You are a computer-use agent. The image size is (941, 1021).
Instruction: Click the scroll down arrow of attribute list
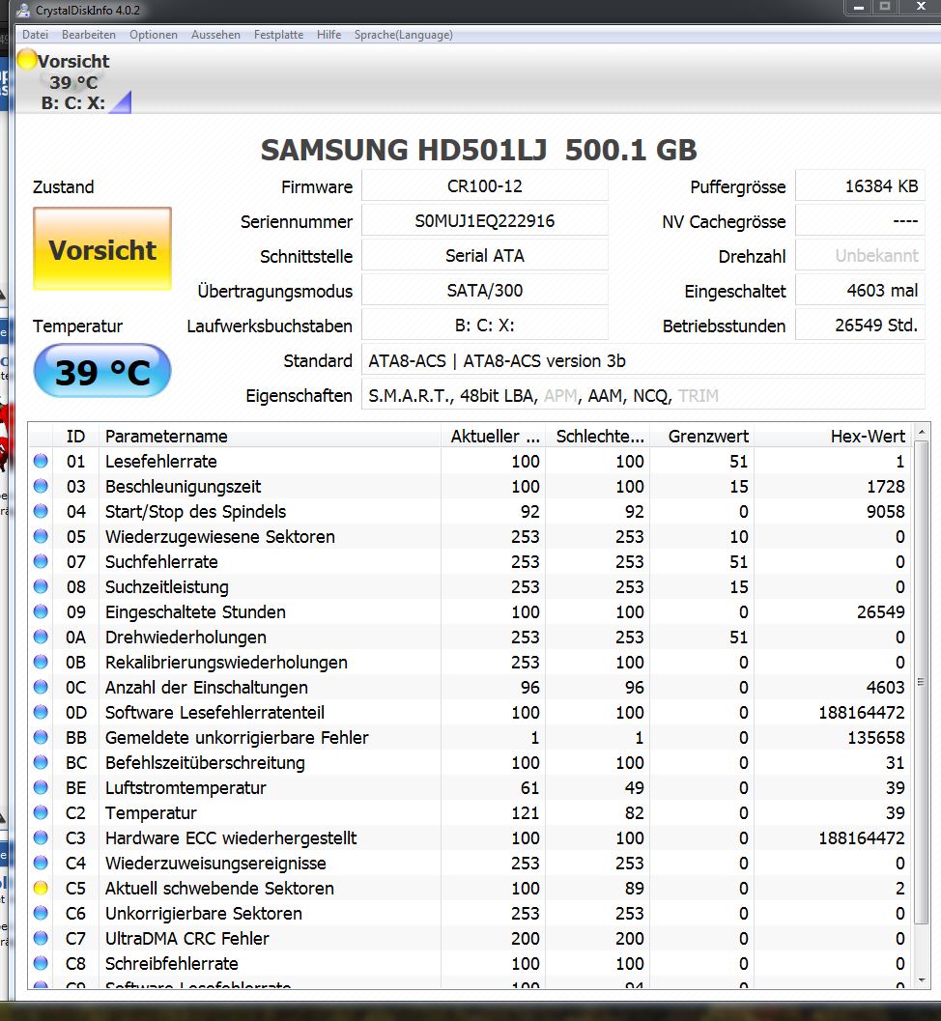click(921, 980)
